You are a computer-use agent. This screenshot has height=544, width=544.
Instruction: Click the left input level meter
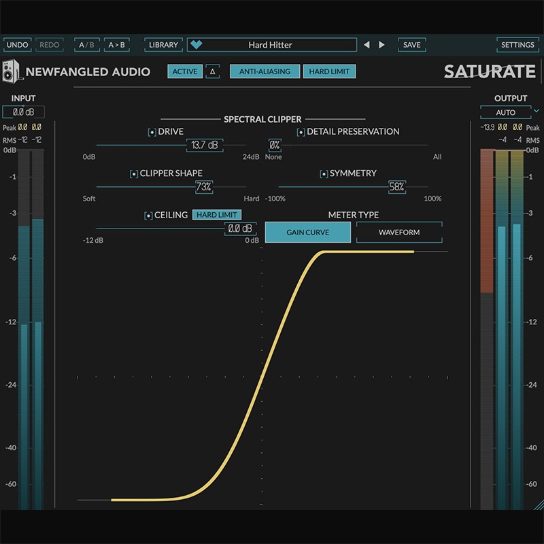24,329
